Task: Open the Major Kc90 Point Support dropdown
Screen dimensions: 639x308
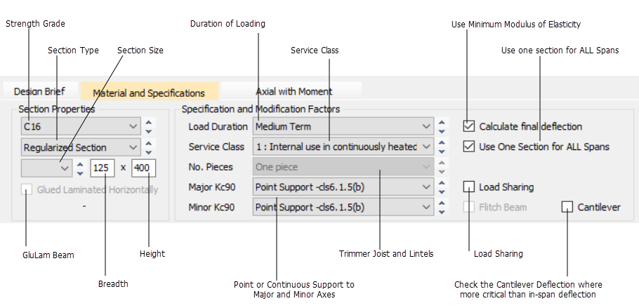Action: [x=343, y=187]
